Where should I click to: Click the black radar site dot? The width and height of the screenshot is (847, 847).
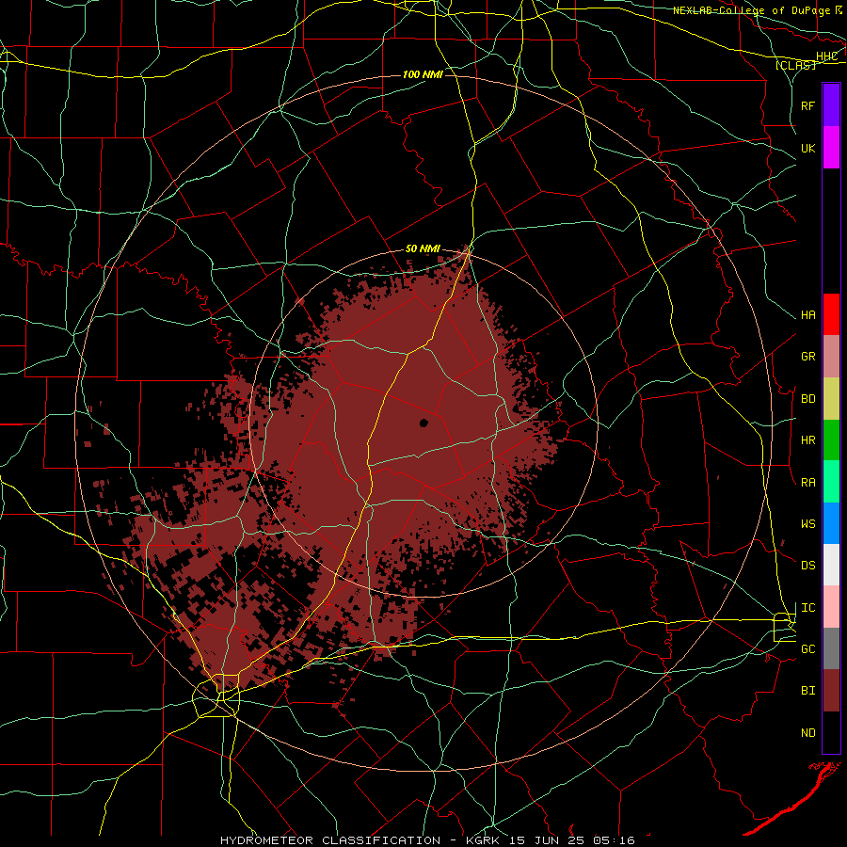[x=424, y=423]
